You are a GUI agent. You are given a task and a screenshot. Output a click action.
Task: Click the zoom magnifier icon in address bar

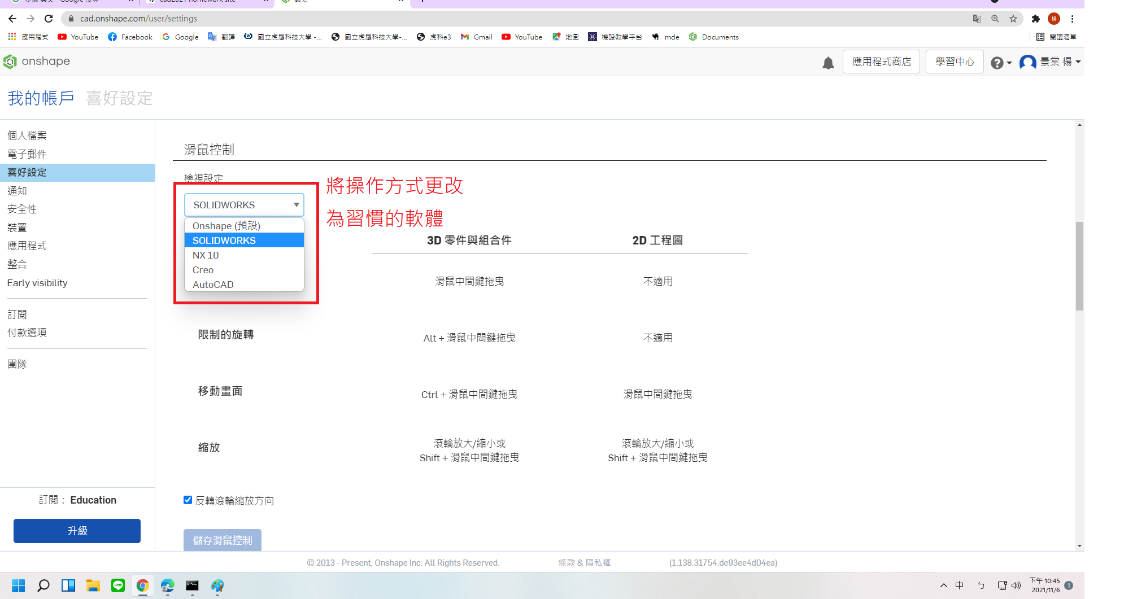[x=995, y=19]
